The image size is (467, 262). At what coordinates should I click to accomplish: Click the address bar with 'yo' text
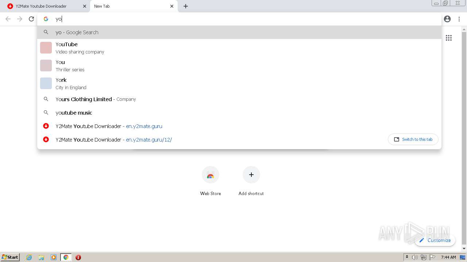[x=239, y=19]
